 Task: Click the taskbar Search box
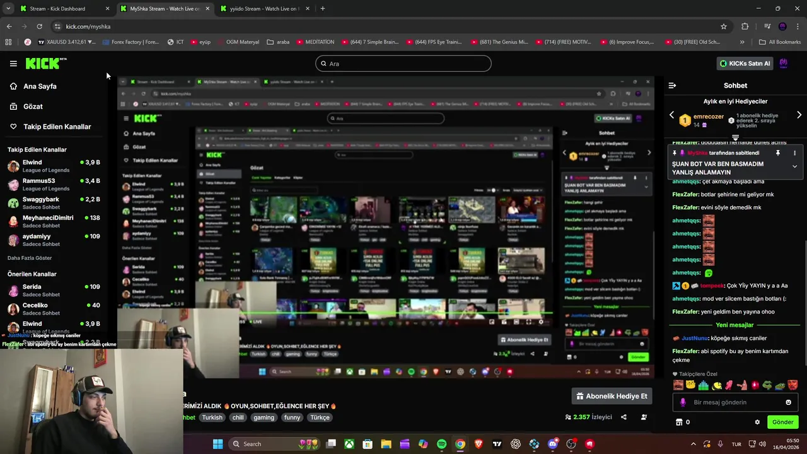point(274,444)
